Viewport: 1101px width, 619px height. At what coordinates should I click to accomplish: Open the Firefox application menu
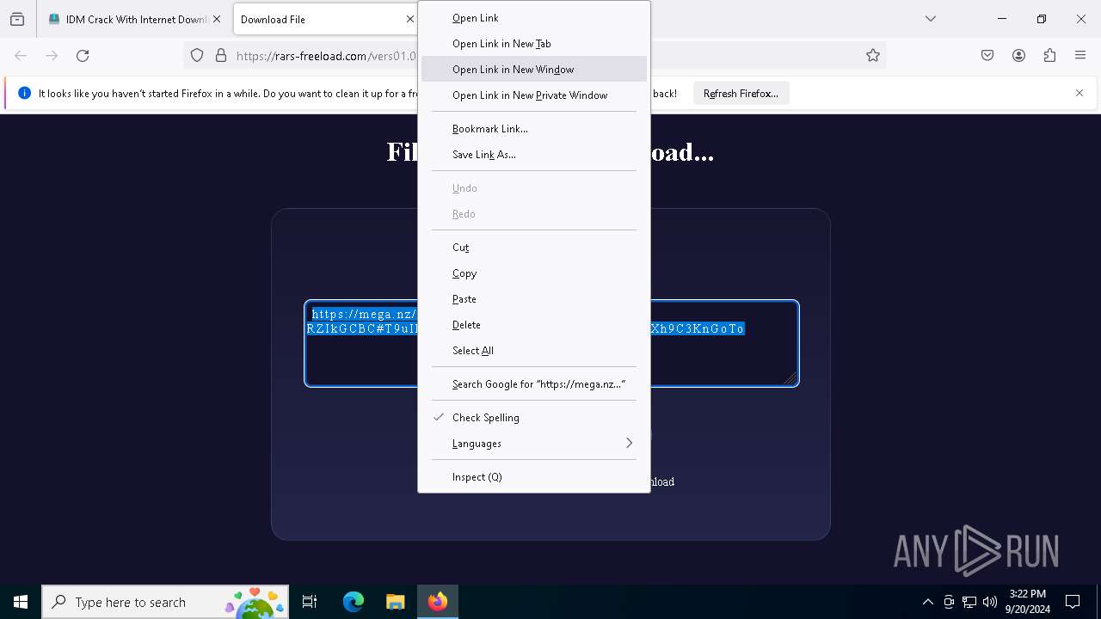point(1080,56)
